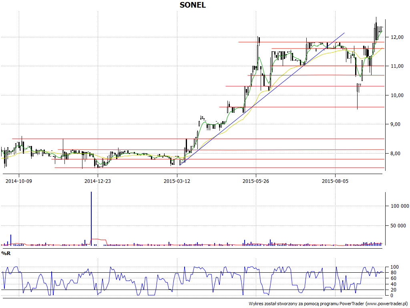Viewport: 410px width, 308px height.
Task: Click the %R axis value 20
Action: coord(393,290)
